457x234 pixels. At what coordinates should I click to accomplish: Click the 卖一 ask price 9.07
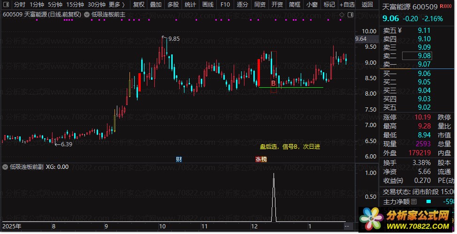pyautogui.click(x=424, y=64)
